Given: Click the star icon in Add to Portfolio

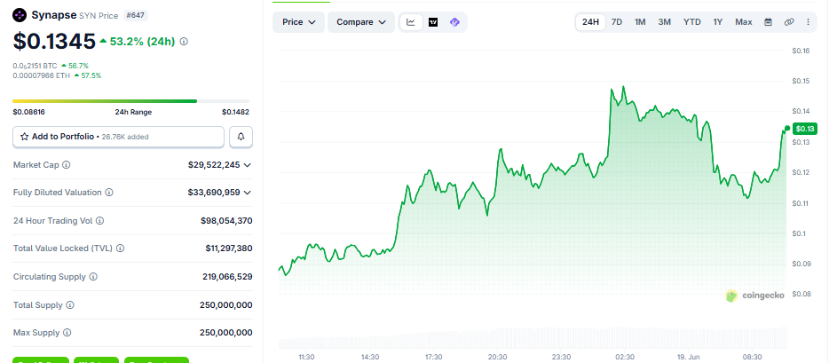Looking at the screenshot, I should [24, 137].
